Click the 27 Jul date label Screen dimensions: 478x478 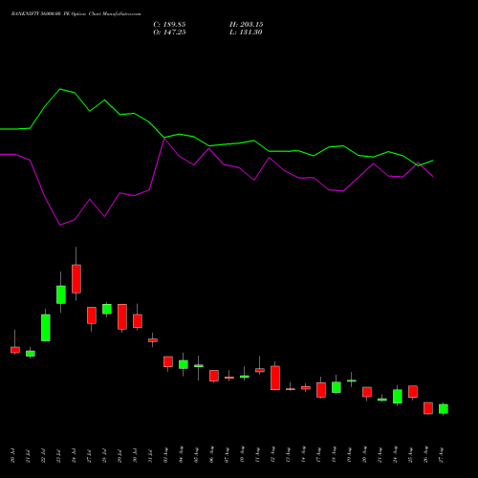[x=89, y=455]
